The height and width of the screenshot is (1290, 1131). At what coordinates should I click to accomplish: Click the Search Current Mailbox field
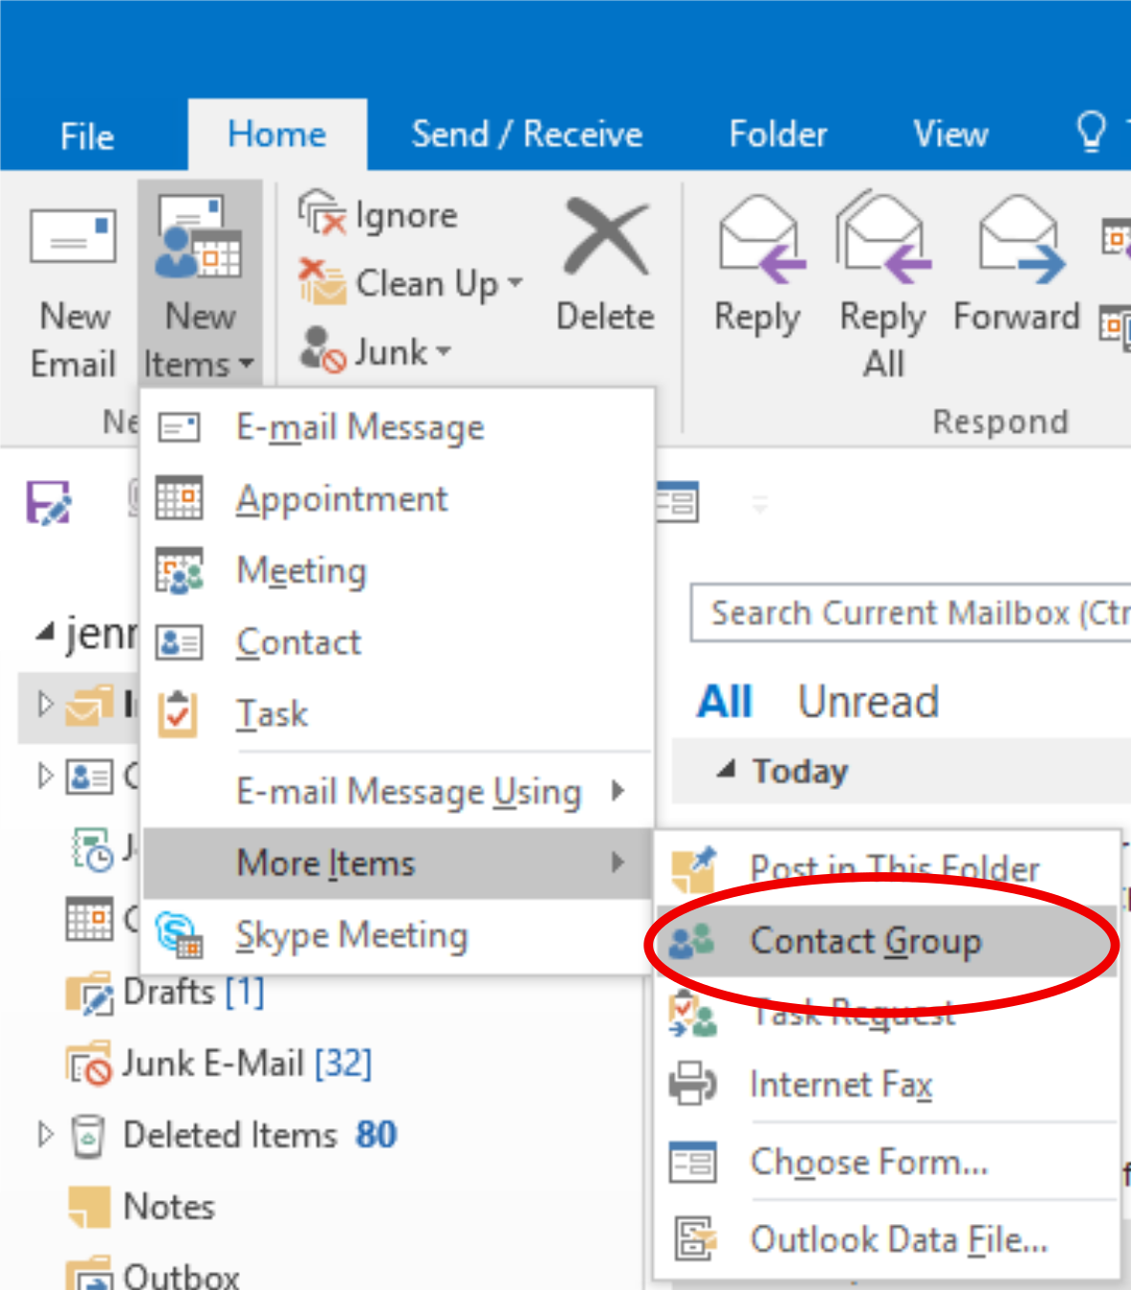(x=908, y=613)
